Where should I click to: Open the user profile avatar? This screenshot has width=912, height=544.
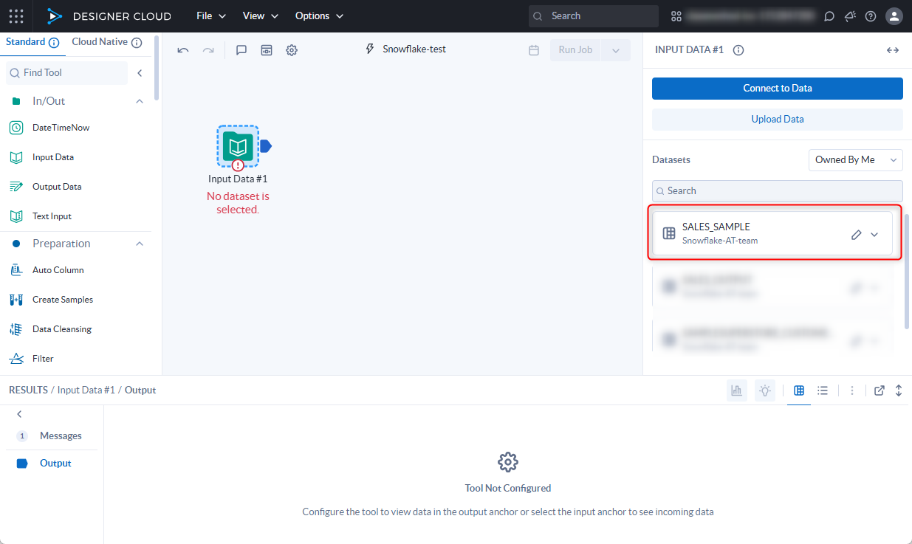coord(894,16)
